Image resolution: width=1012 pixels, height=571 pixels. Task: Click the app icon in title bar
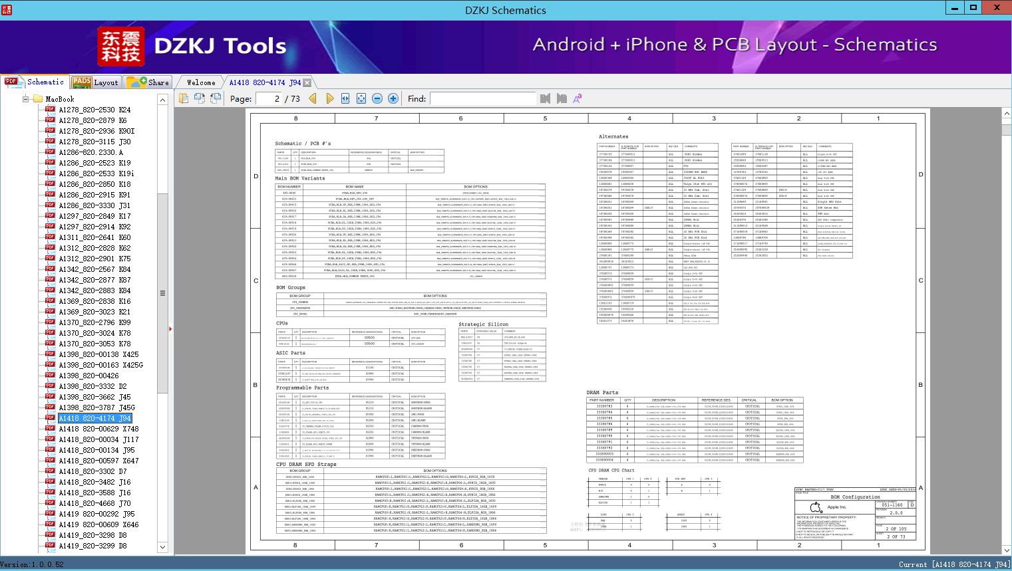click(x=7, y=9)
